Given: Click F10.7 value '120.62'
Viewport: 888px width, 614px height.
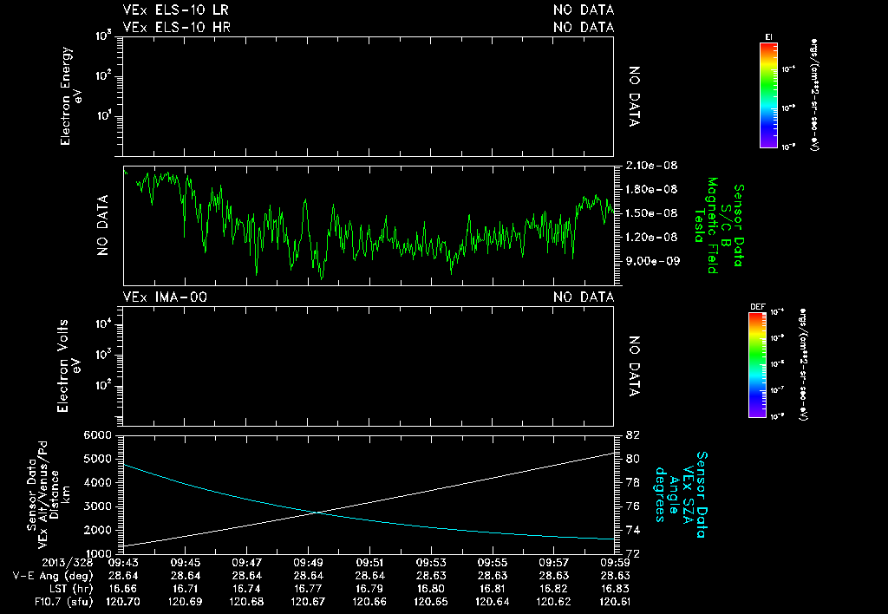Looking at the screenshot, I should click(x=553, y=602).
